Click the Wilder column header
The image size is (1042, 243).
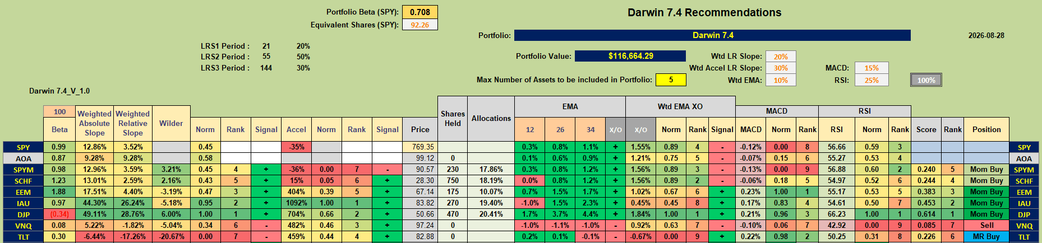(171, 123)
